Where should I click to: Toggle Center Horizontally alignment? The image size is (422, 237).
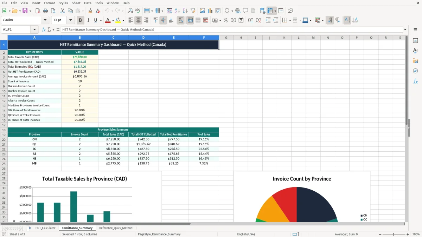coord(138,20)
